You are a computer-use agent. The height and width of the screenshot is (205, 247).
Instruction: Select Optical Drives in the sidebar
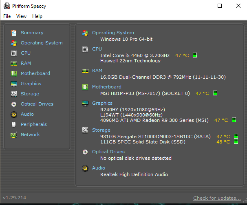[37, 104]
